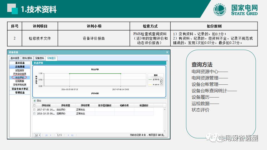Click the 正常状态 green legend entry
The height and width of the screenshot is (150, 267).
click(154, 79)
